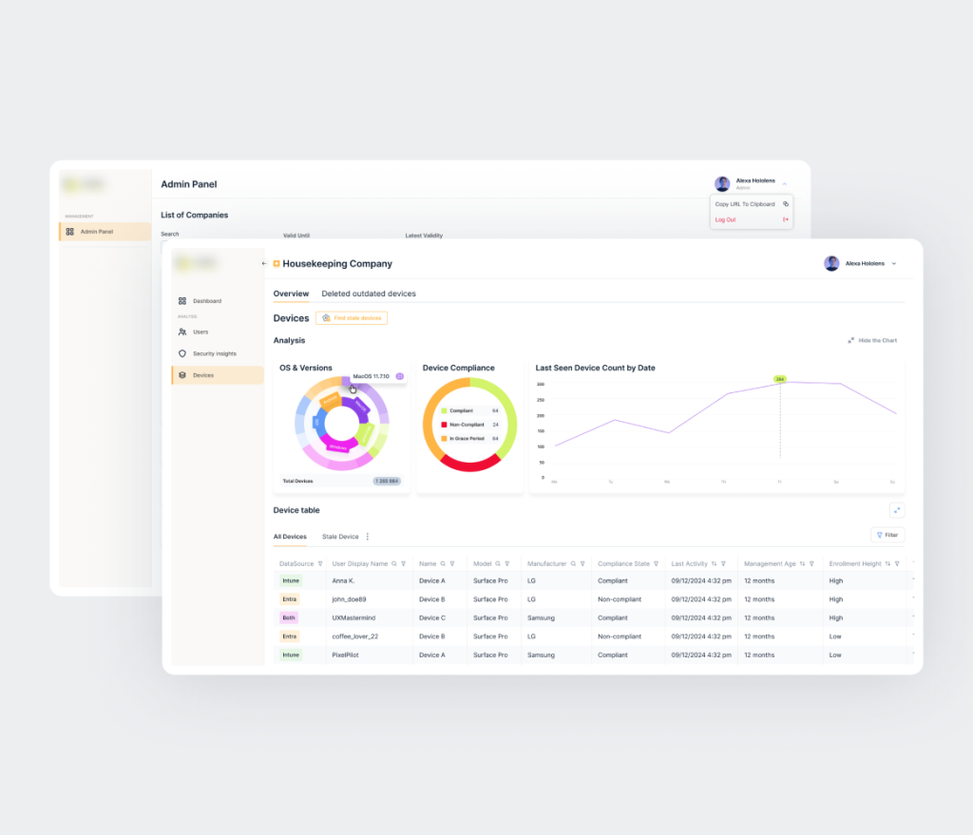Viewport: 973px width, 835px height.
Task: Click the expand icon above the Device table
Action: pyautogui.click(x=897, y=510)
